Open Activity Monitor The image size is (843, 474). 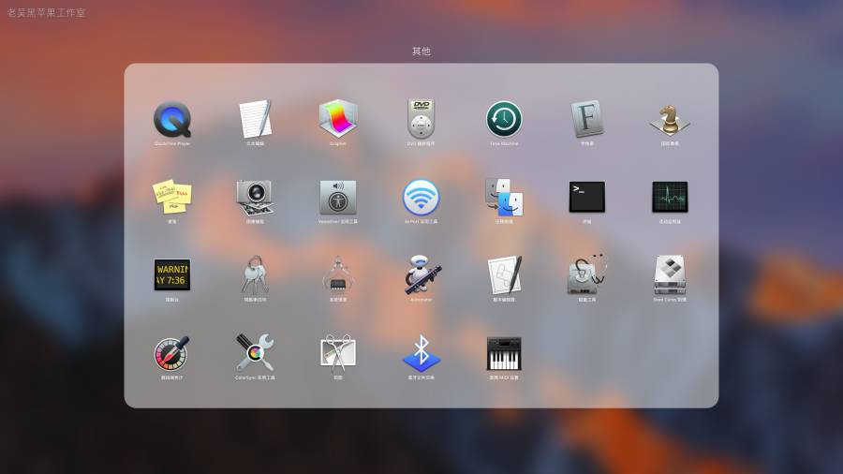[x=670, y=197]
